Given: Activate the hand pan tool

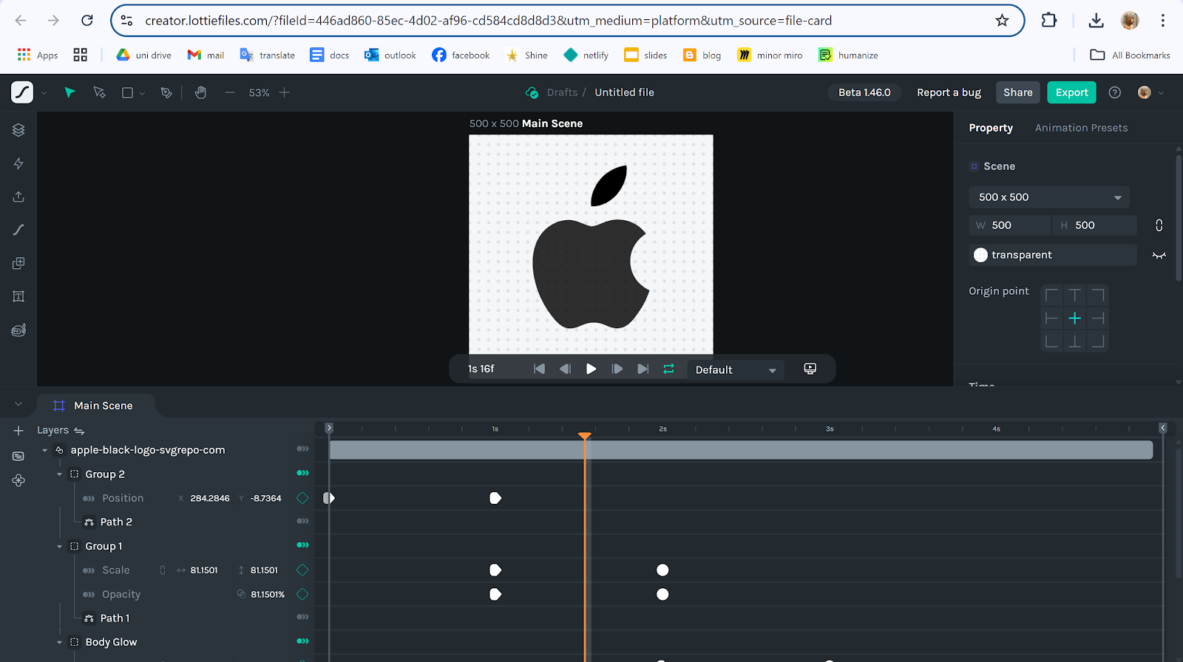Looking at the screenshot, I should [x=200, y=92].
